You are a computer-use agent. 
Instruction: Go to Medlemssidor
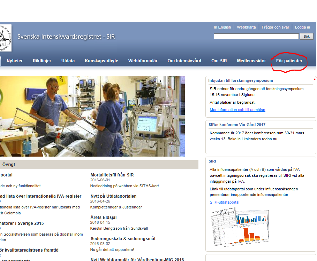pyautogui.click(x=251, y=61)
